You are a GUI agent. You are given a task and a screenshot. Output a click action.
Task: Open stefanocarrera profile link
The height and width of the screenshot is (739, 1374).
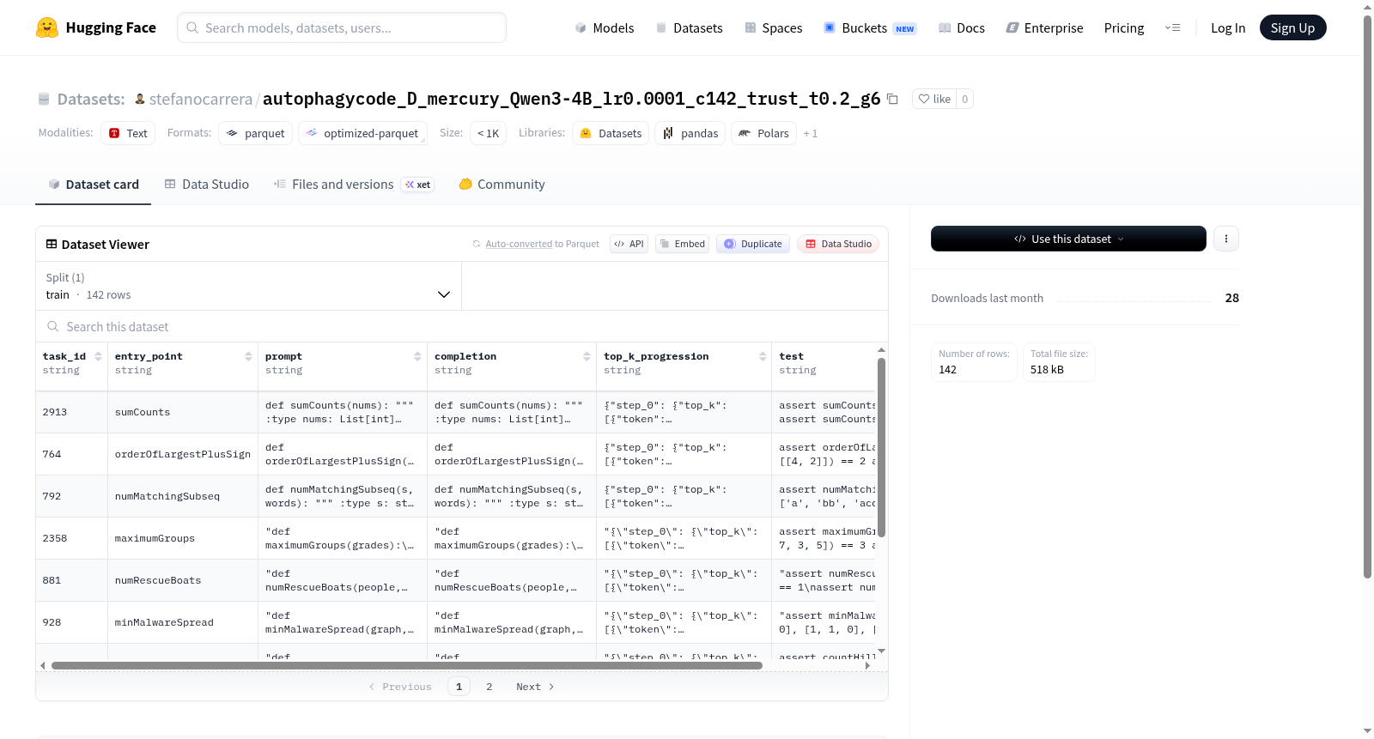point(201,99)
